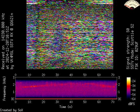Click the 'Frequency (kHz)' axis label
The height and width of the screenshot is (112, 140).
pyautogui.click(x=4, y=88)
